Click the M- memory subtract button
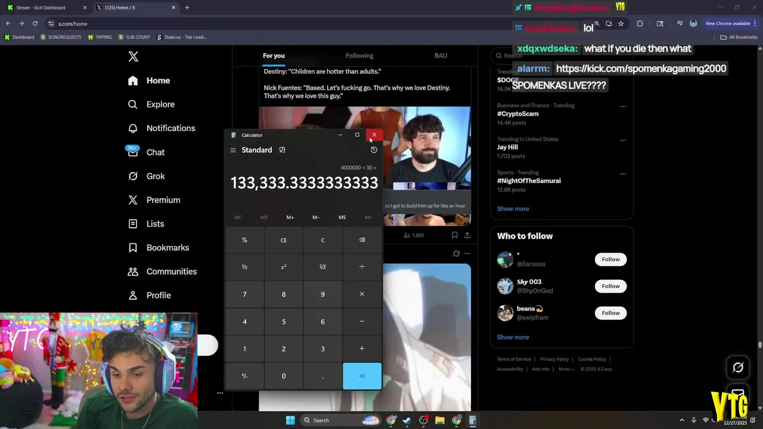 click(316, 217)
